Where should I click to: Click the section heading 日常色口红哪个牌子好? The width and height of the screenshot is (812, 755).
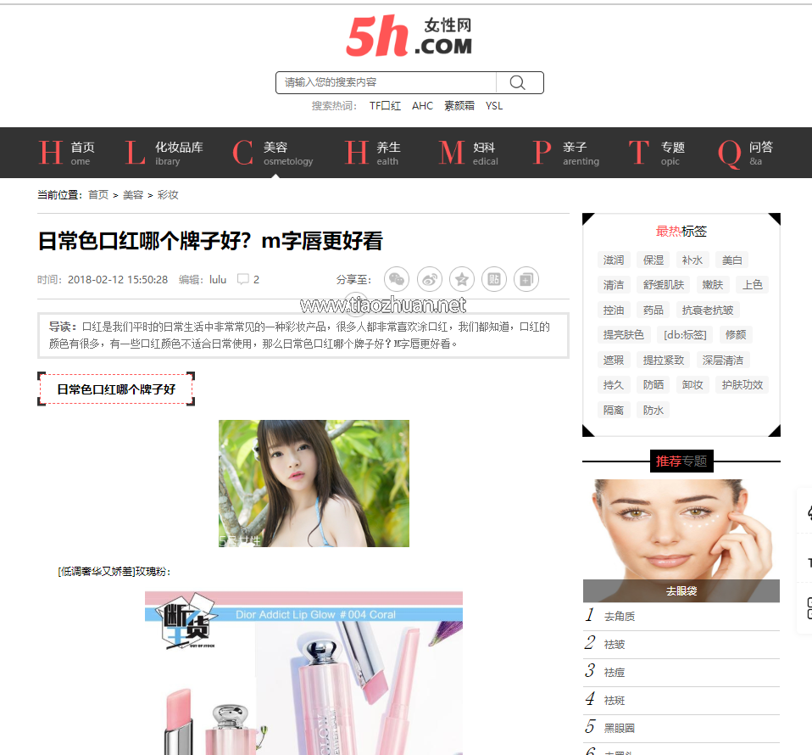(116, 389)
